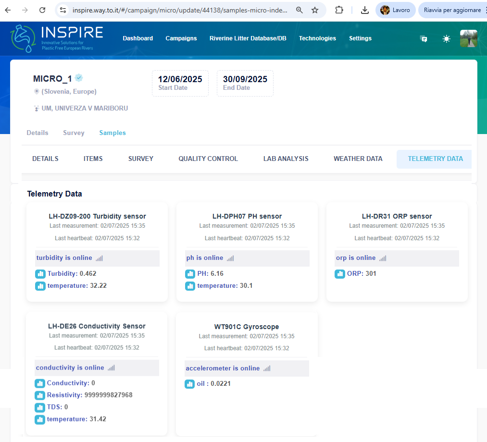Toggle the light/dark theme sun icon
487x442 pixels.
(x=446, y=39)
